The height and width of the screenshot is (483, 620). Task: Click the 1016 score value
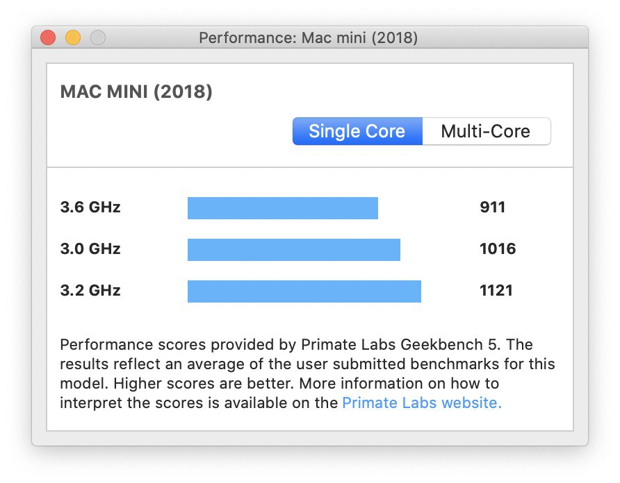click(x=498, y=249)
